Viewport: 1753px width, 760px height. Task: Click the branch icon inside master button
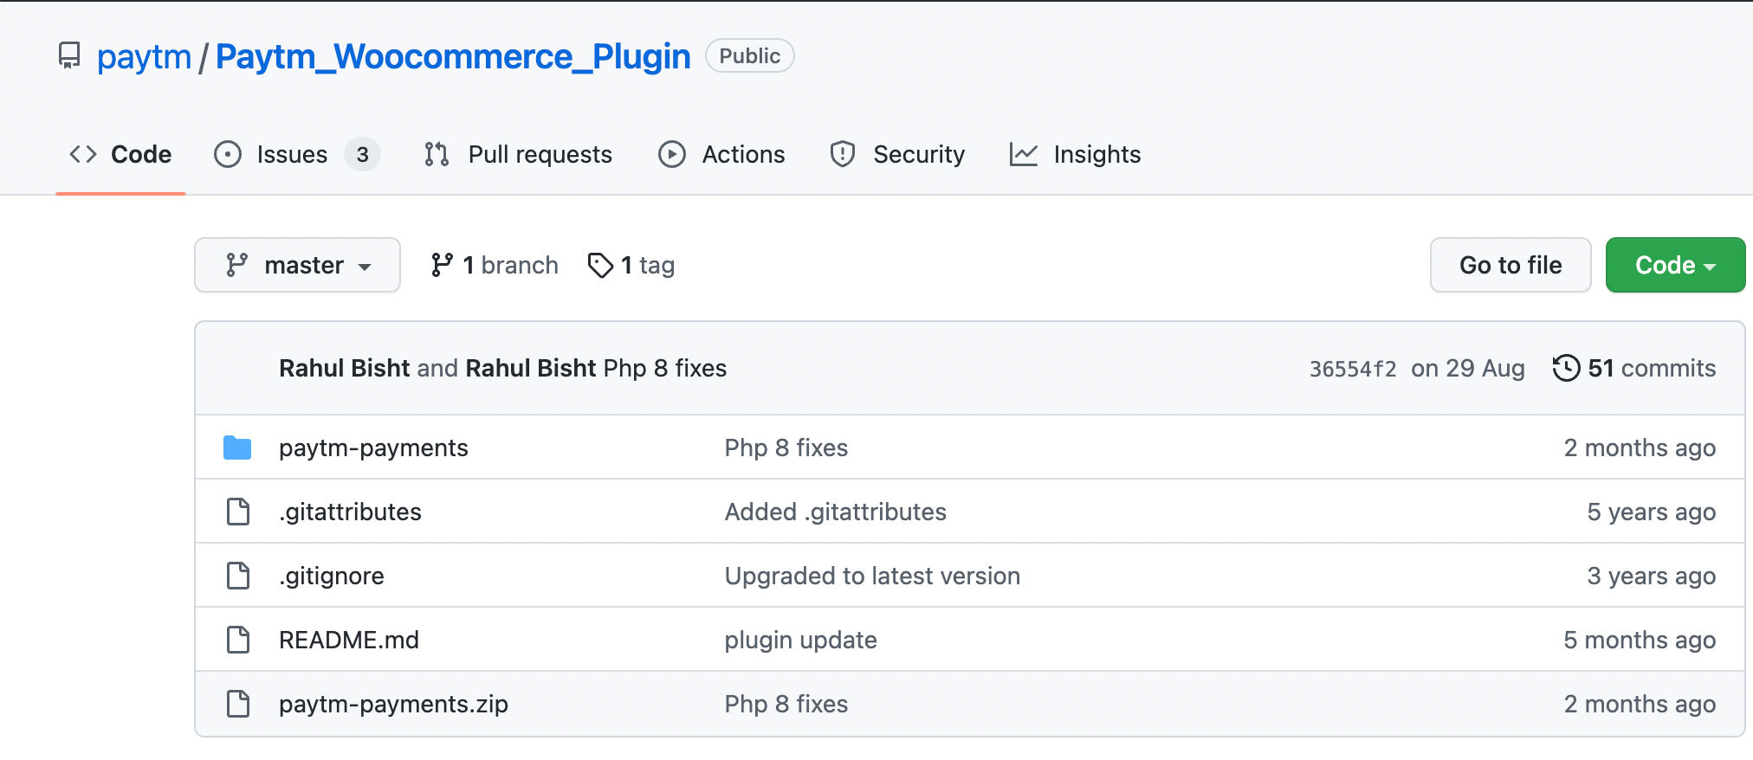pyautogui.click(x=236, y=265)
